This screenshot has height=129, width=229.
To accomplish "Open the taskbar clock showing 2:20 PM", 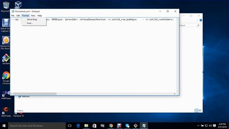I will 223,126.
